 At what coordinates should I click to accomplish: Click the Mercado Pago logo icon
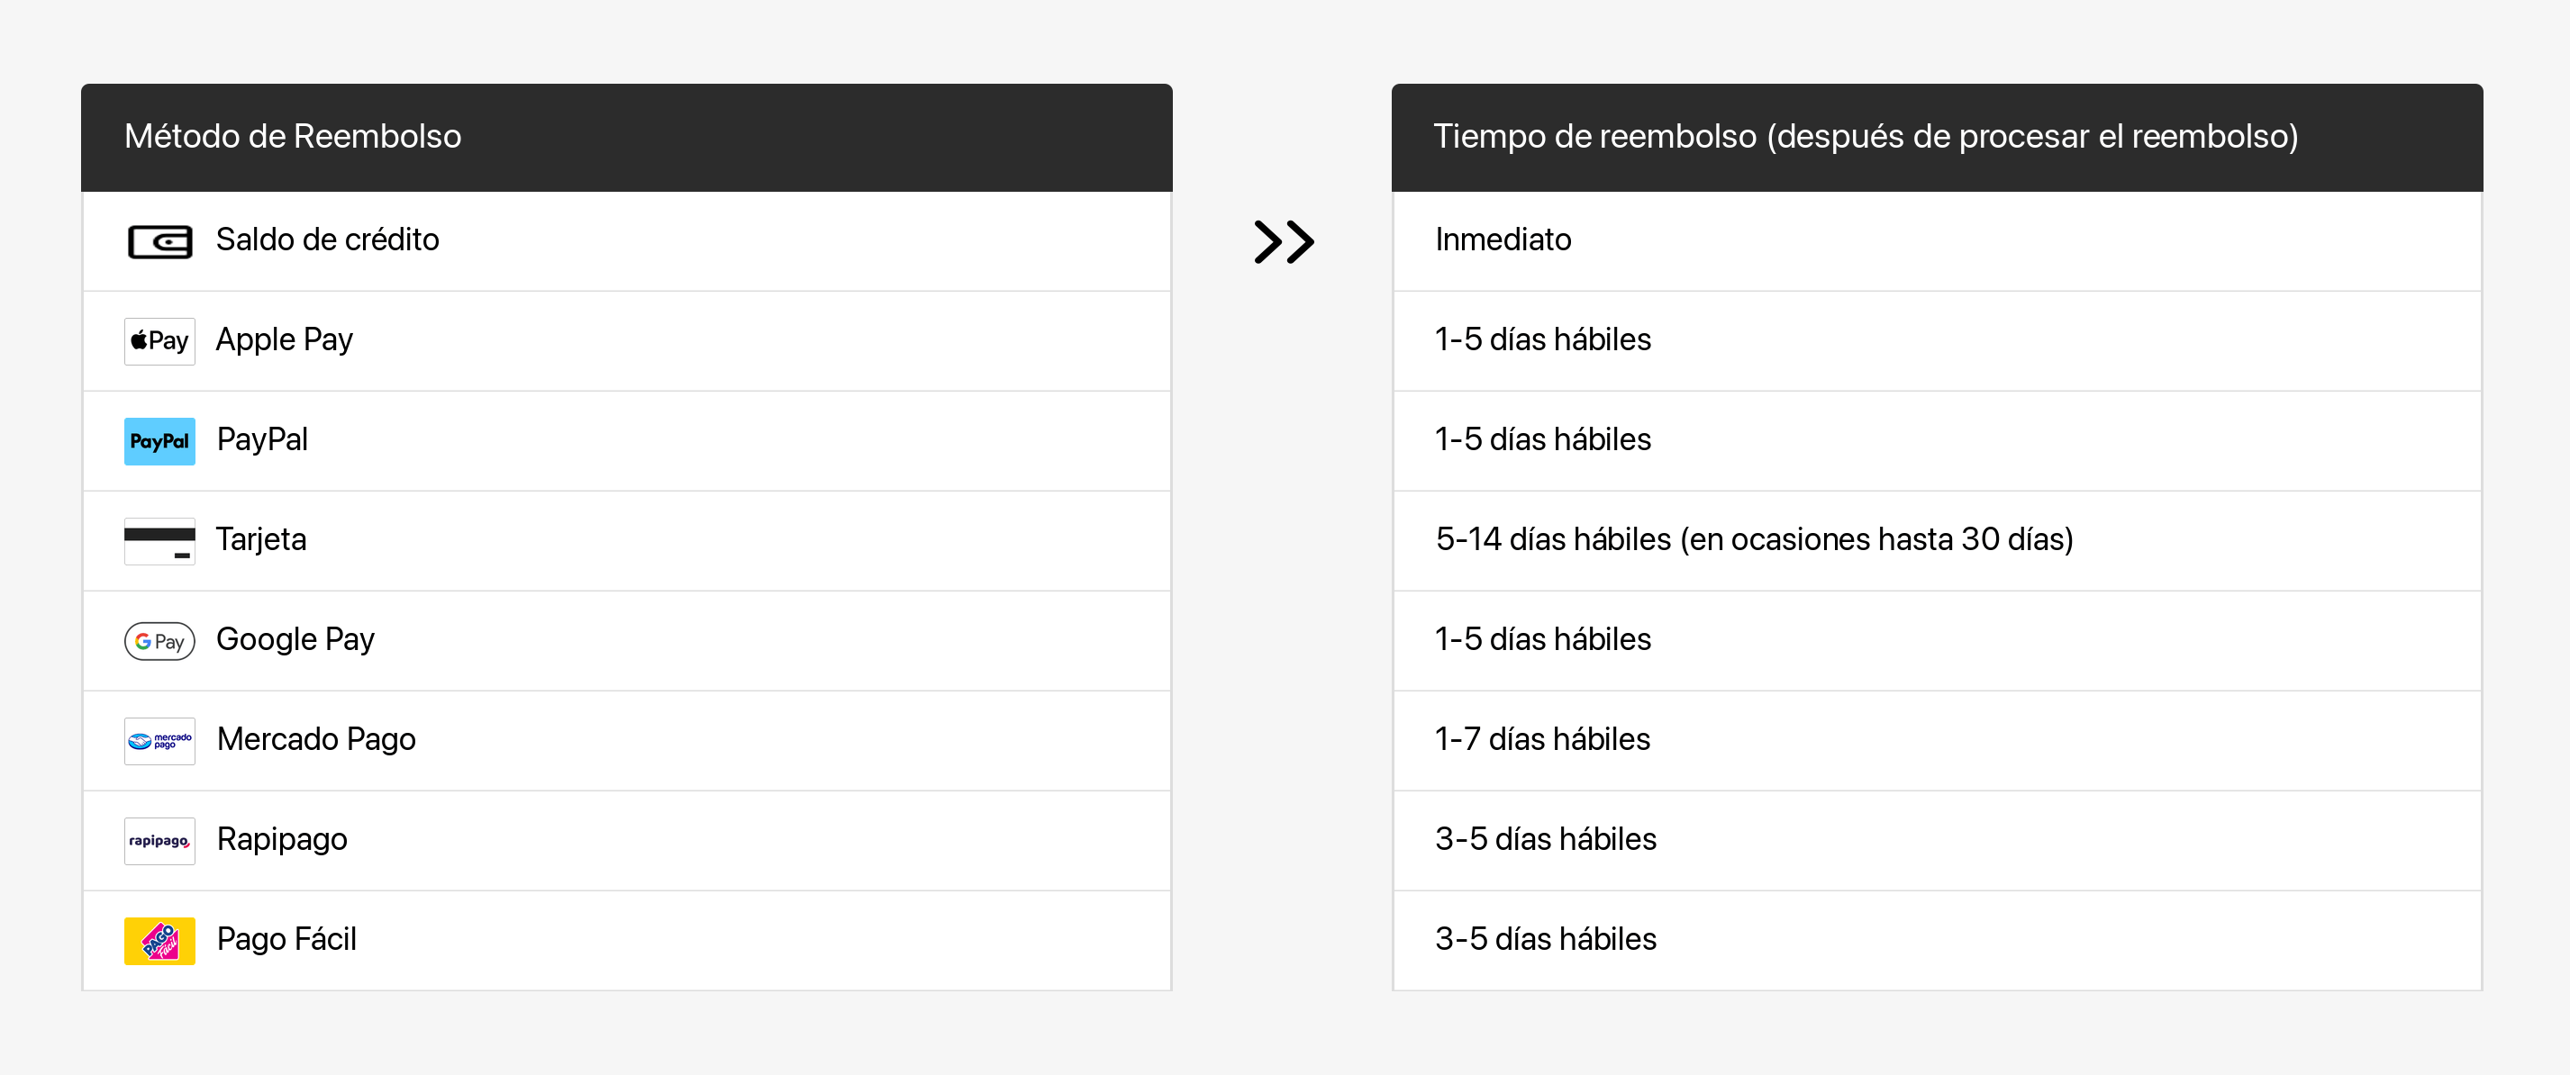click(x=159, y=741)
